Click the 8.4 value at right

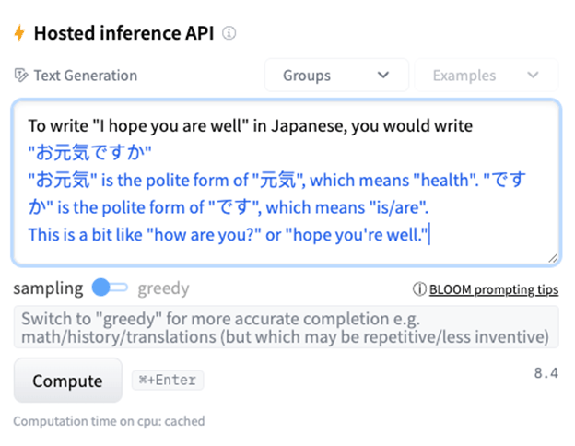[546, 373]
